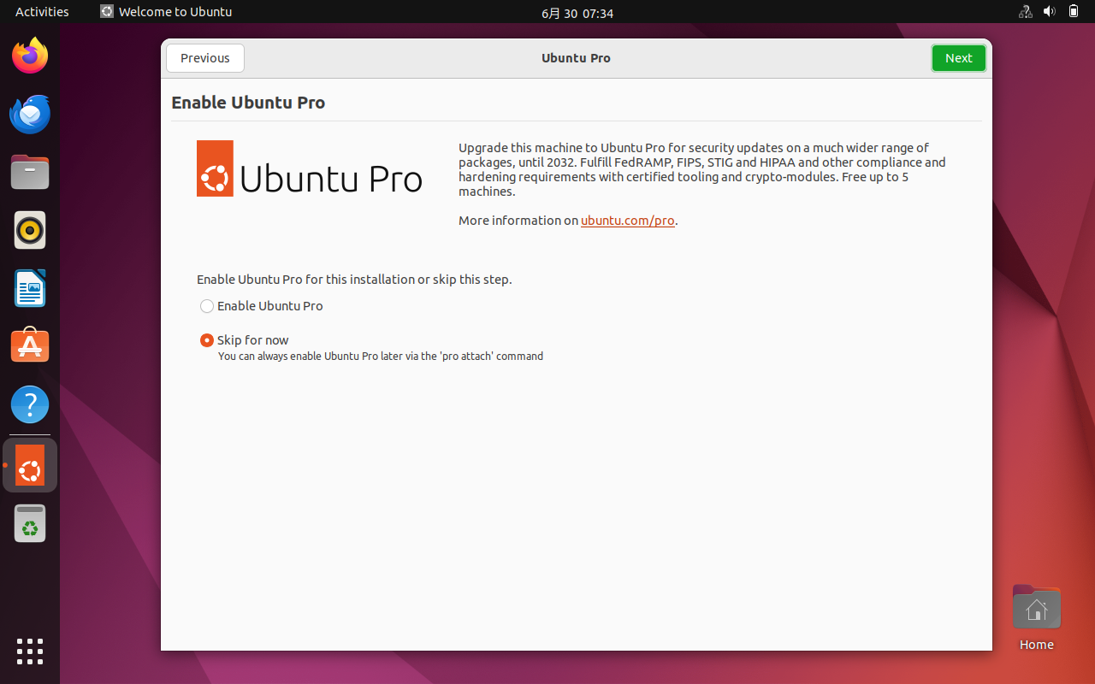
Task: Open the Activities overview
Action: [x=42, y=12]
